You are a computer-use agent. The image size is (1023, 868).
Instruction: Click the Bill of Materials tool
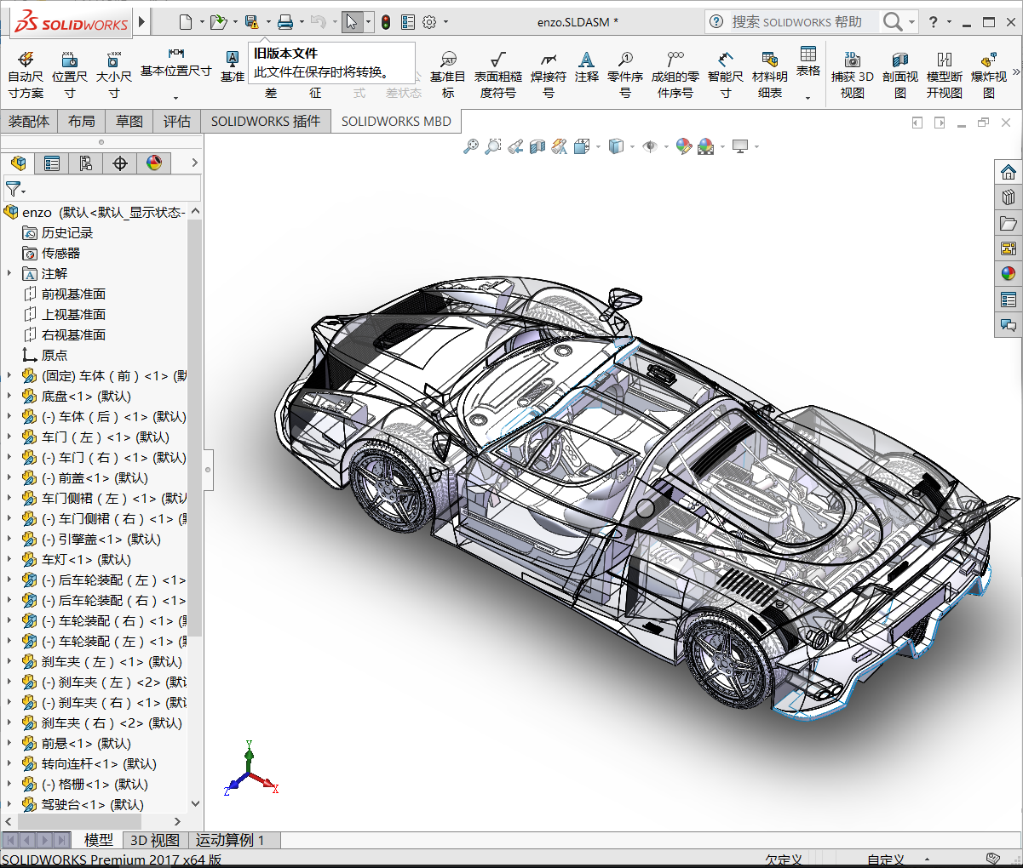click(770, 74)
